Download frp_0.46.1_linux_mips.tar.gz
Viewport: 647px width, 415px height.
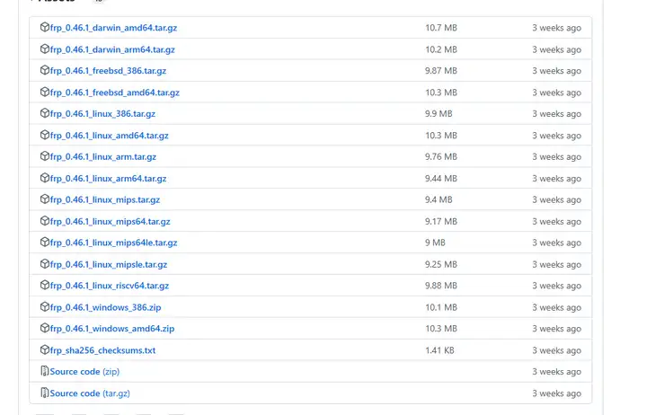tap(105, 200)
